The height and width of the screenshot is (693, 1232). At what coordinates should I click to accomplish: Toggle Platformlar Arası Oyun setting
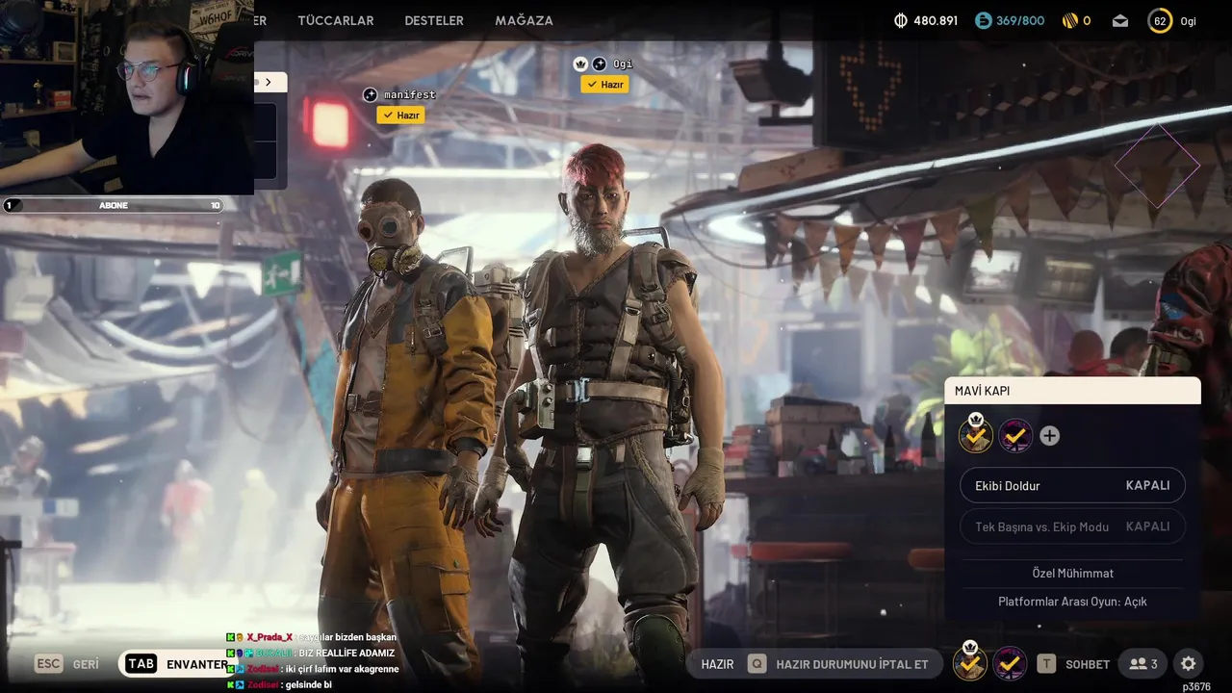click(x=1072, y=602)
